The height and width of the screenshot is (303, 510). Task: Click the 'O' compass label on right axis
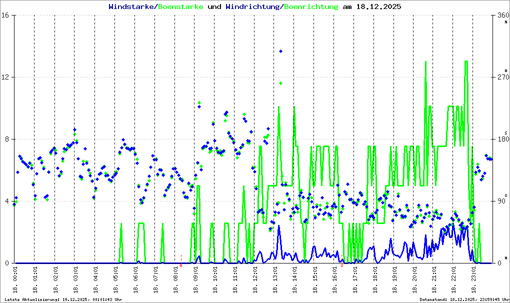[x=506, y=195]
